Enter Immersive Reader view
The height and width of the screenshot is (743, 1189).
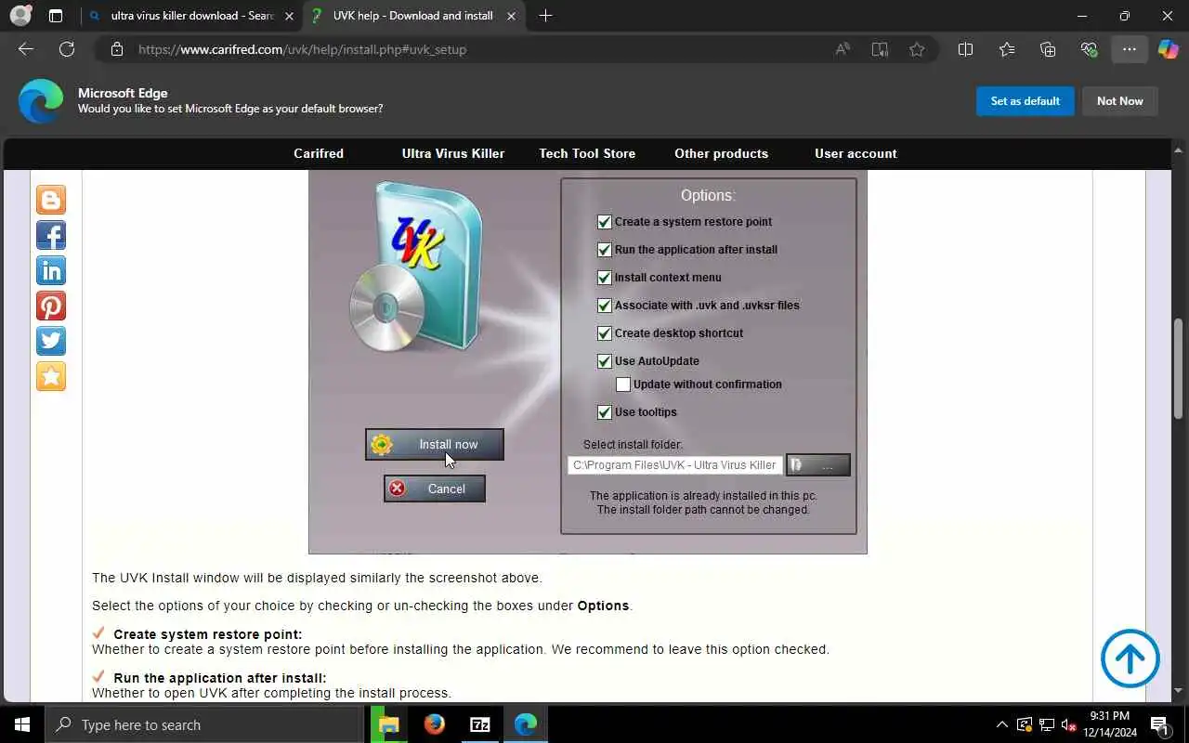tap(880, 49)
